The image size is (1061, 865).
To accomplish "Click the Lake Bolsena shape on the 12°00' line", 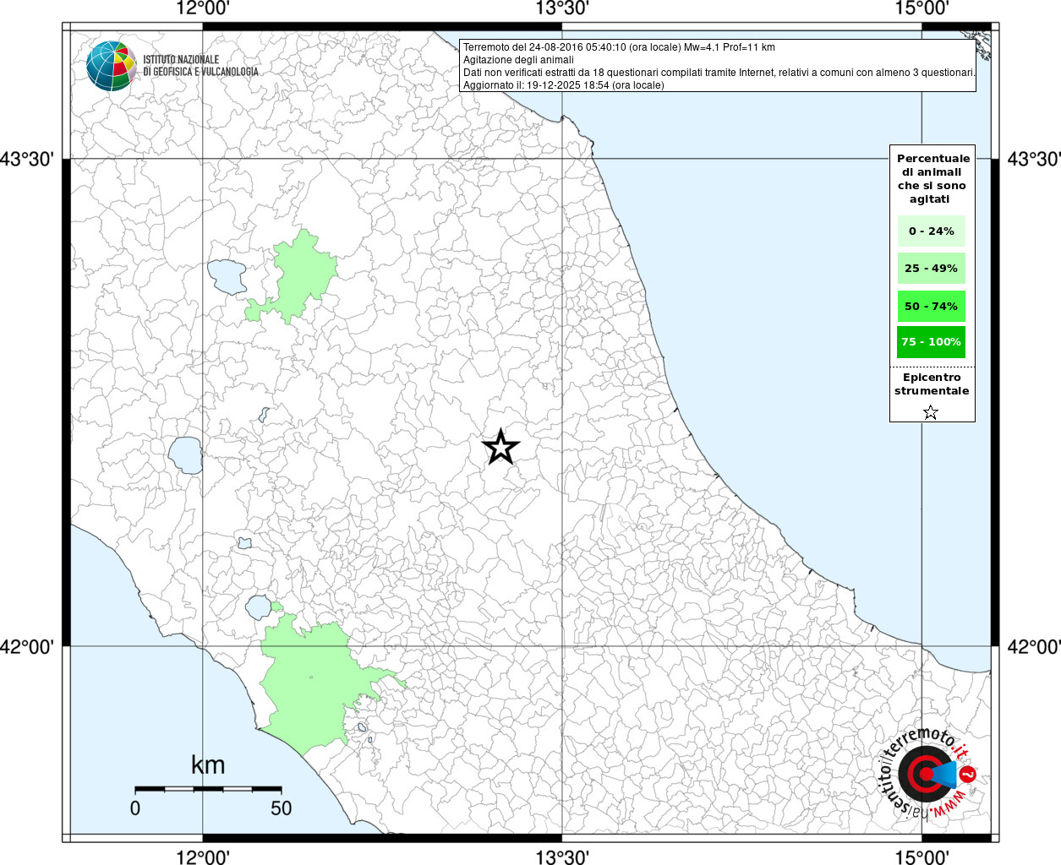I will pyautogui.click(x=185, y=454).
